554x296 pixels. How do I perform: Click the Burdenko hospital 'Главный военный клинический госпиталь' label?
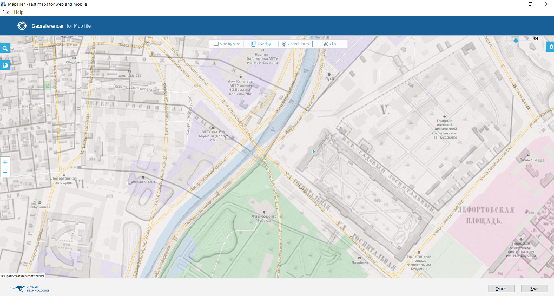click(445, 129)
